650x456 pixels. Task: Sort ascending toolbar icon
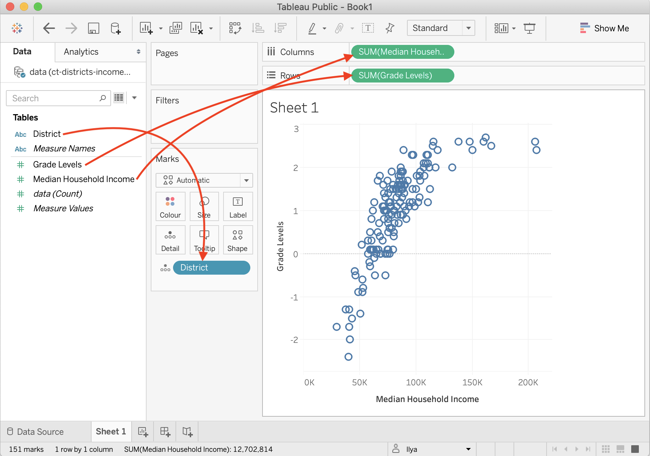click(x=258, y=28)
